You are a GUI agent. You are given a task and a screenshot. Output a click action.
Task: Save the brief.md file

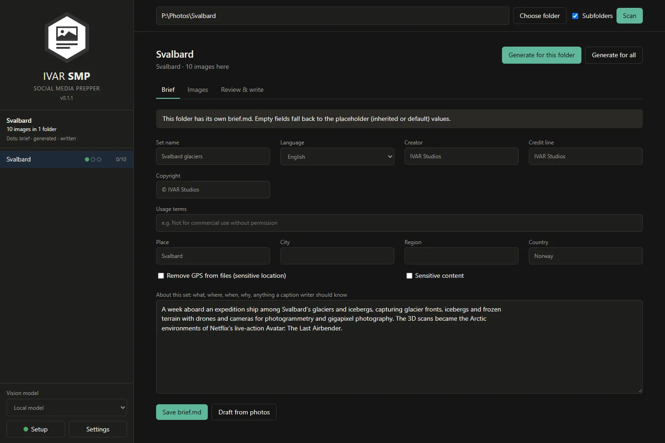182,412
